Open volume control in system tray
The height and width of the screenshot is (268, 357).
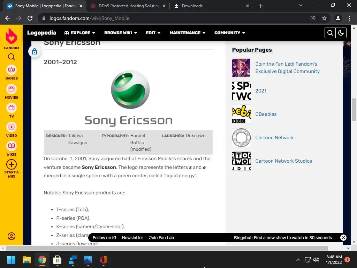pyautogui.click(x=316, y=260)
